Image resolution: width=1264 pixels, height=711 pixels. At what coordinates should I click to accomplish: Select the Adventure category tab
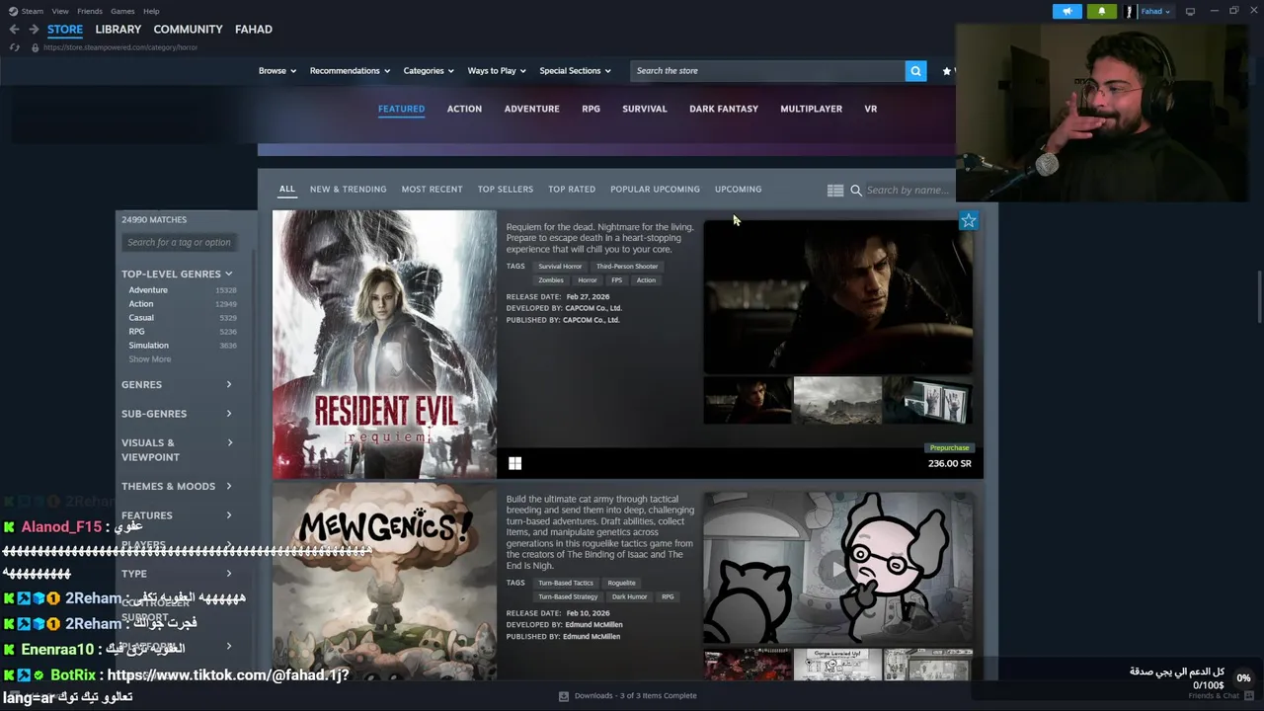532,109
